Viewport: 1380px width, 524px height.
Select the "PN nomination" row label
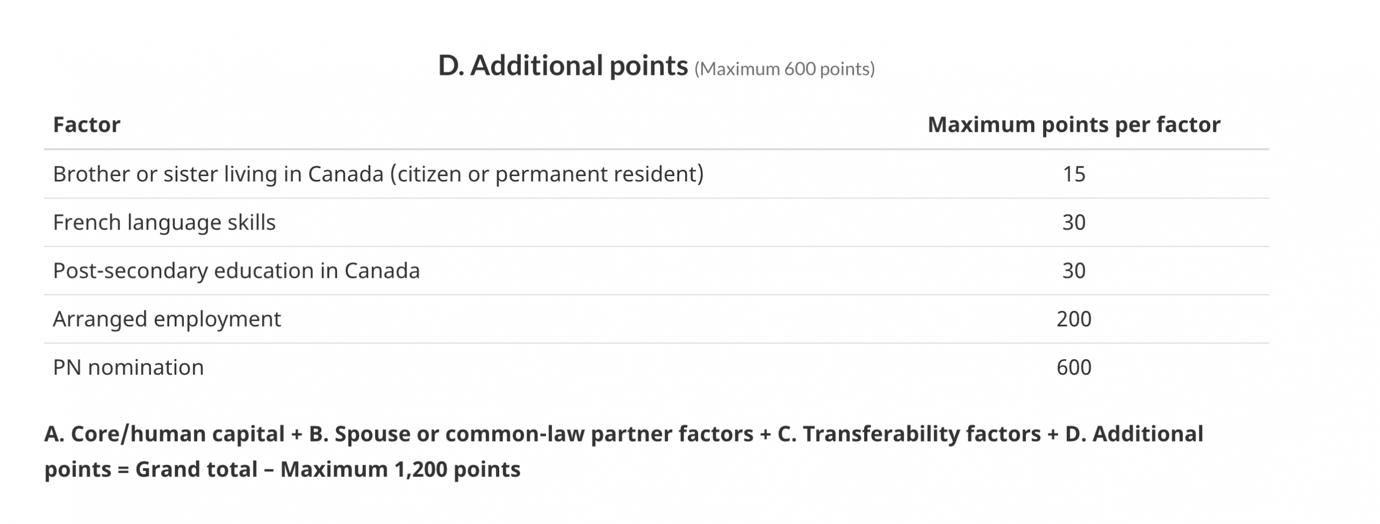click(128, 367)
